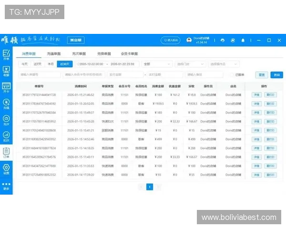Open 详情 for order XF2011643472621477888

(x=256, y=166)
